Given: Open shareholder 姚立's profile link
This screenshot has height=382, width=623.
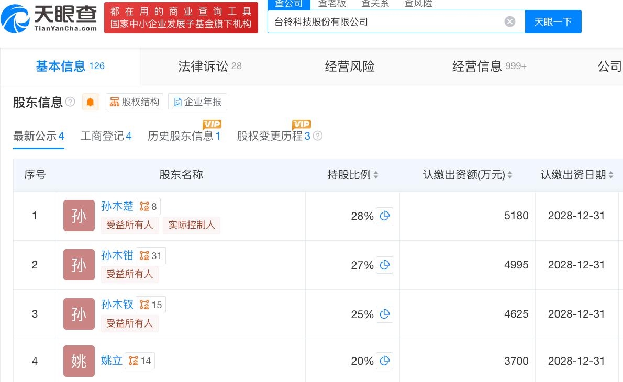Looking at the screenshot, I should (112, 361).
